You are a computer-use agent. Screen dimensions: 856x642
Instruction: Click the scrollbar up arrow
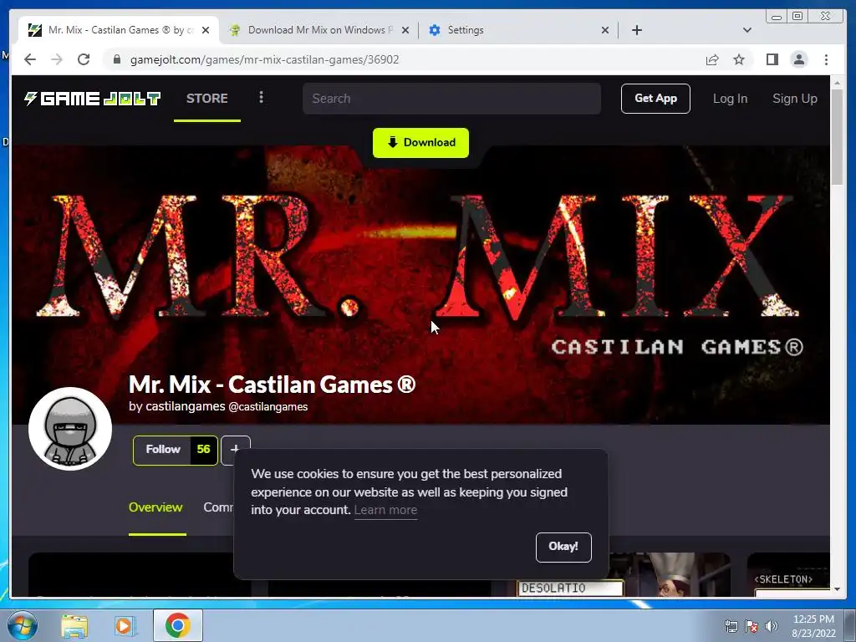pyautogui.click(x=837, y=83)
